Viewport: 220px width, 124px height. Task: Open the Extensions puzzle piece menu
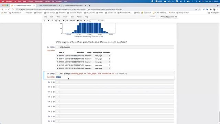(211, 9)
